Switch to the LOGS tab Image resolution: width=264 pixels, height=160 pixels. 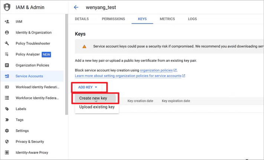point(192,19)
